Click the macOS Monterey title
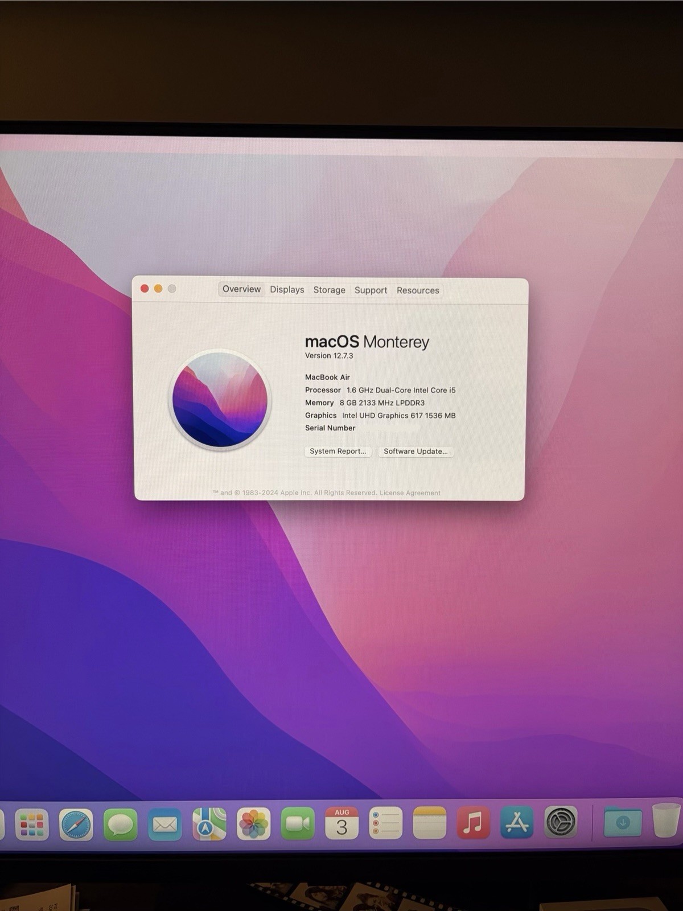This screenshot has height=911, width=683. pyautogui.click(x=367, y=342)
